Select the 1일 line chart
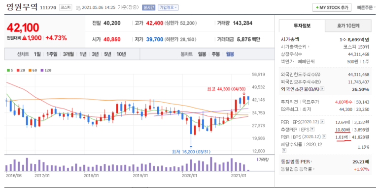This screenshot has height=188, width=381. (x=37, y=54)
